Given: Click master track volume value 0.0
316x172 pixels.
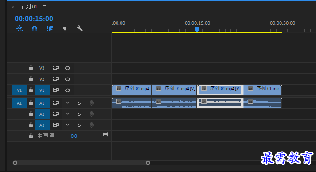Looking at the screenshot, I should click(x=74, y=136).
